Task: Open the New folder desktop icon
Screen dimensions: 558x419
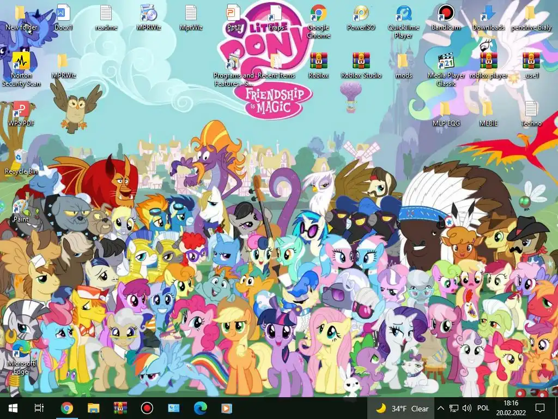Action: click(21, 17)
